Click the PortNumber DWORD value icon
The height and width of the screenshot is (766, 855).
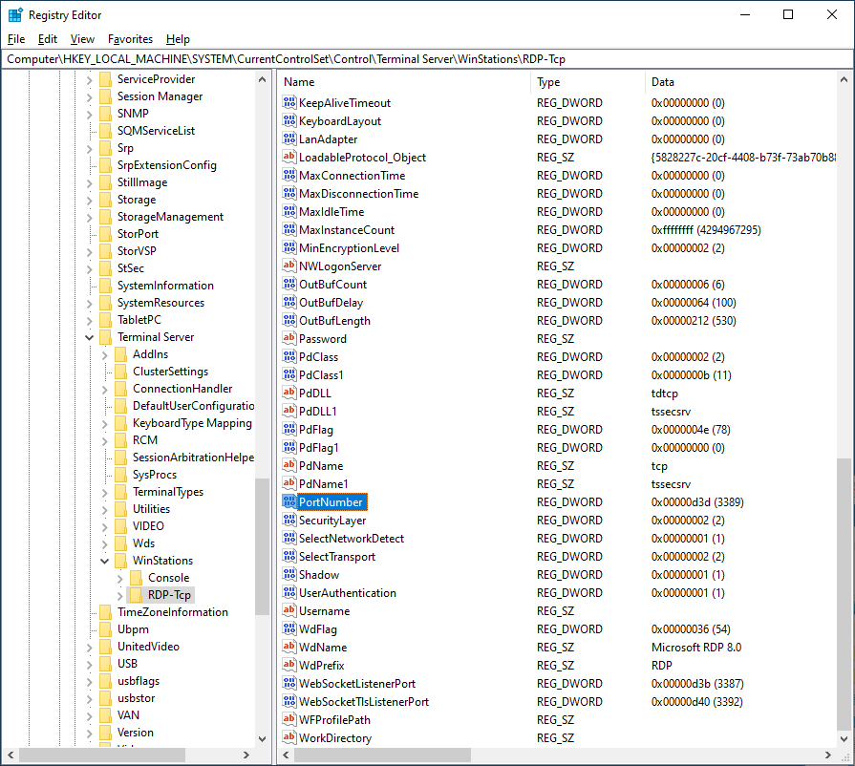pos(290,502)
